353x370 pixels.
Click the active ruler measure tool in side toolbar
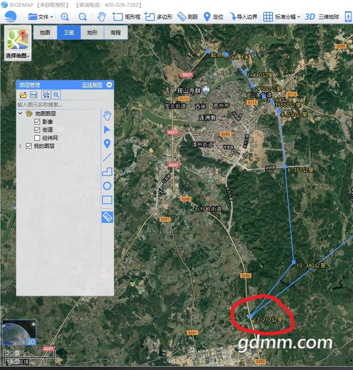pos(107,217)
